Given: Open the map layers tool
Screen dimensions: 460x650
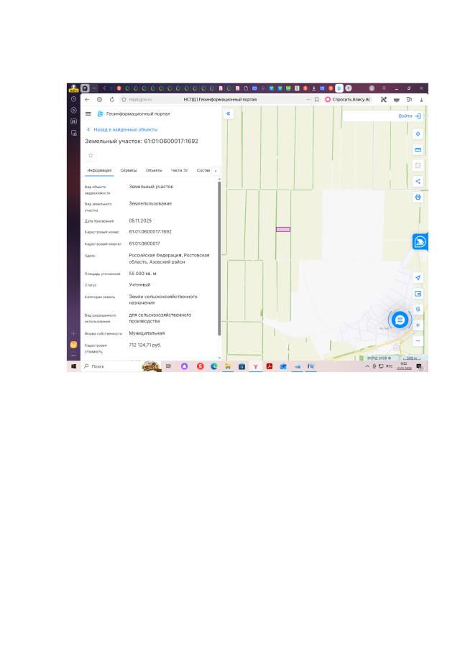Looking at the screenshot, I should (x=418, y=134).
